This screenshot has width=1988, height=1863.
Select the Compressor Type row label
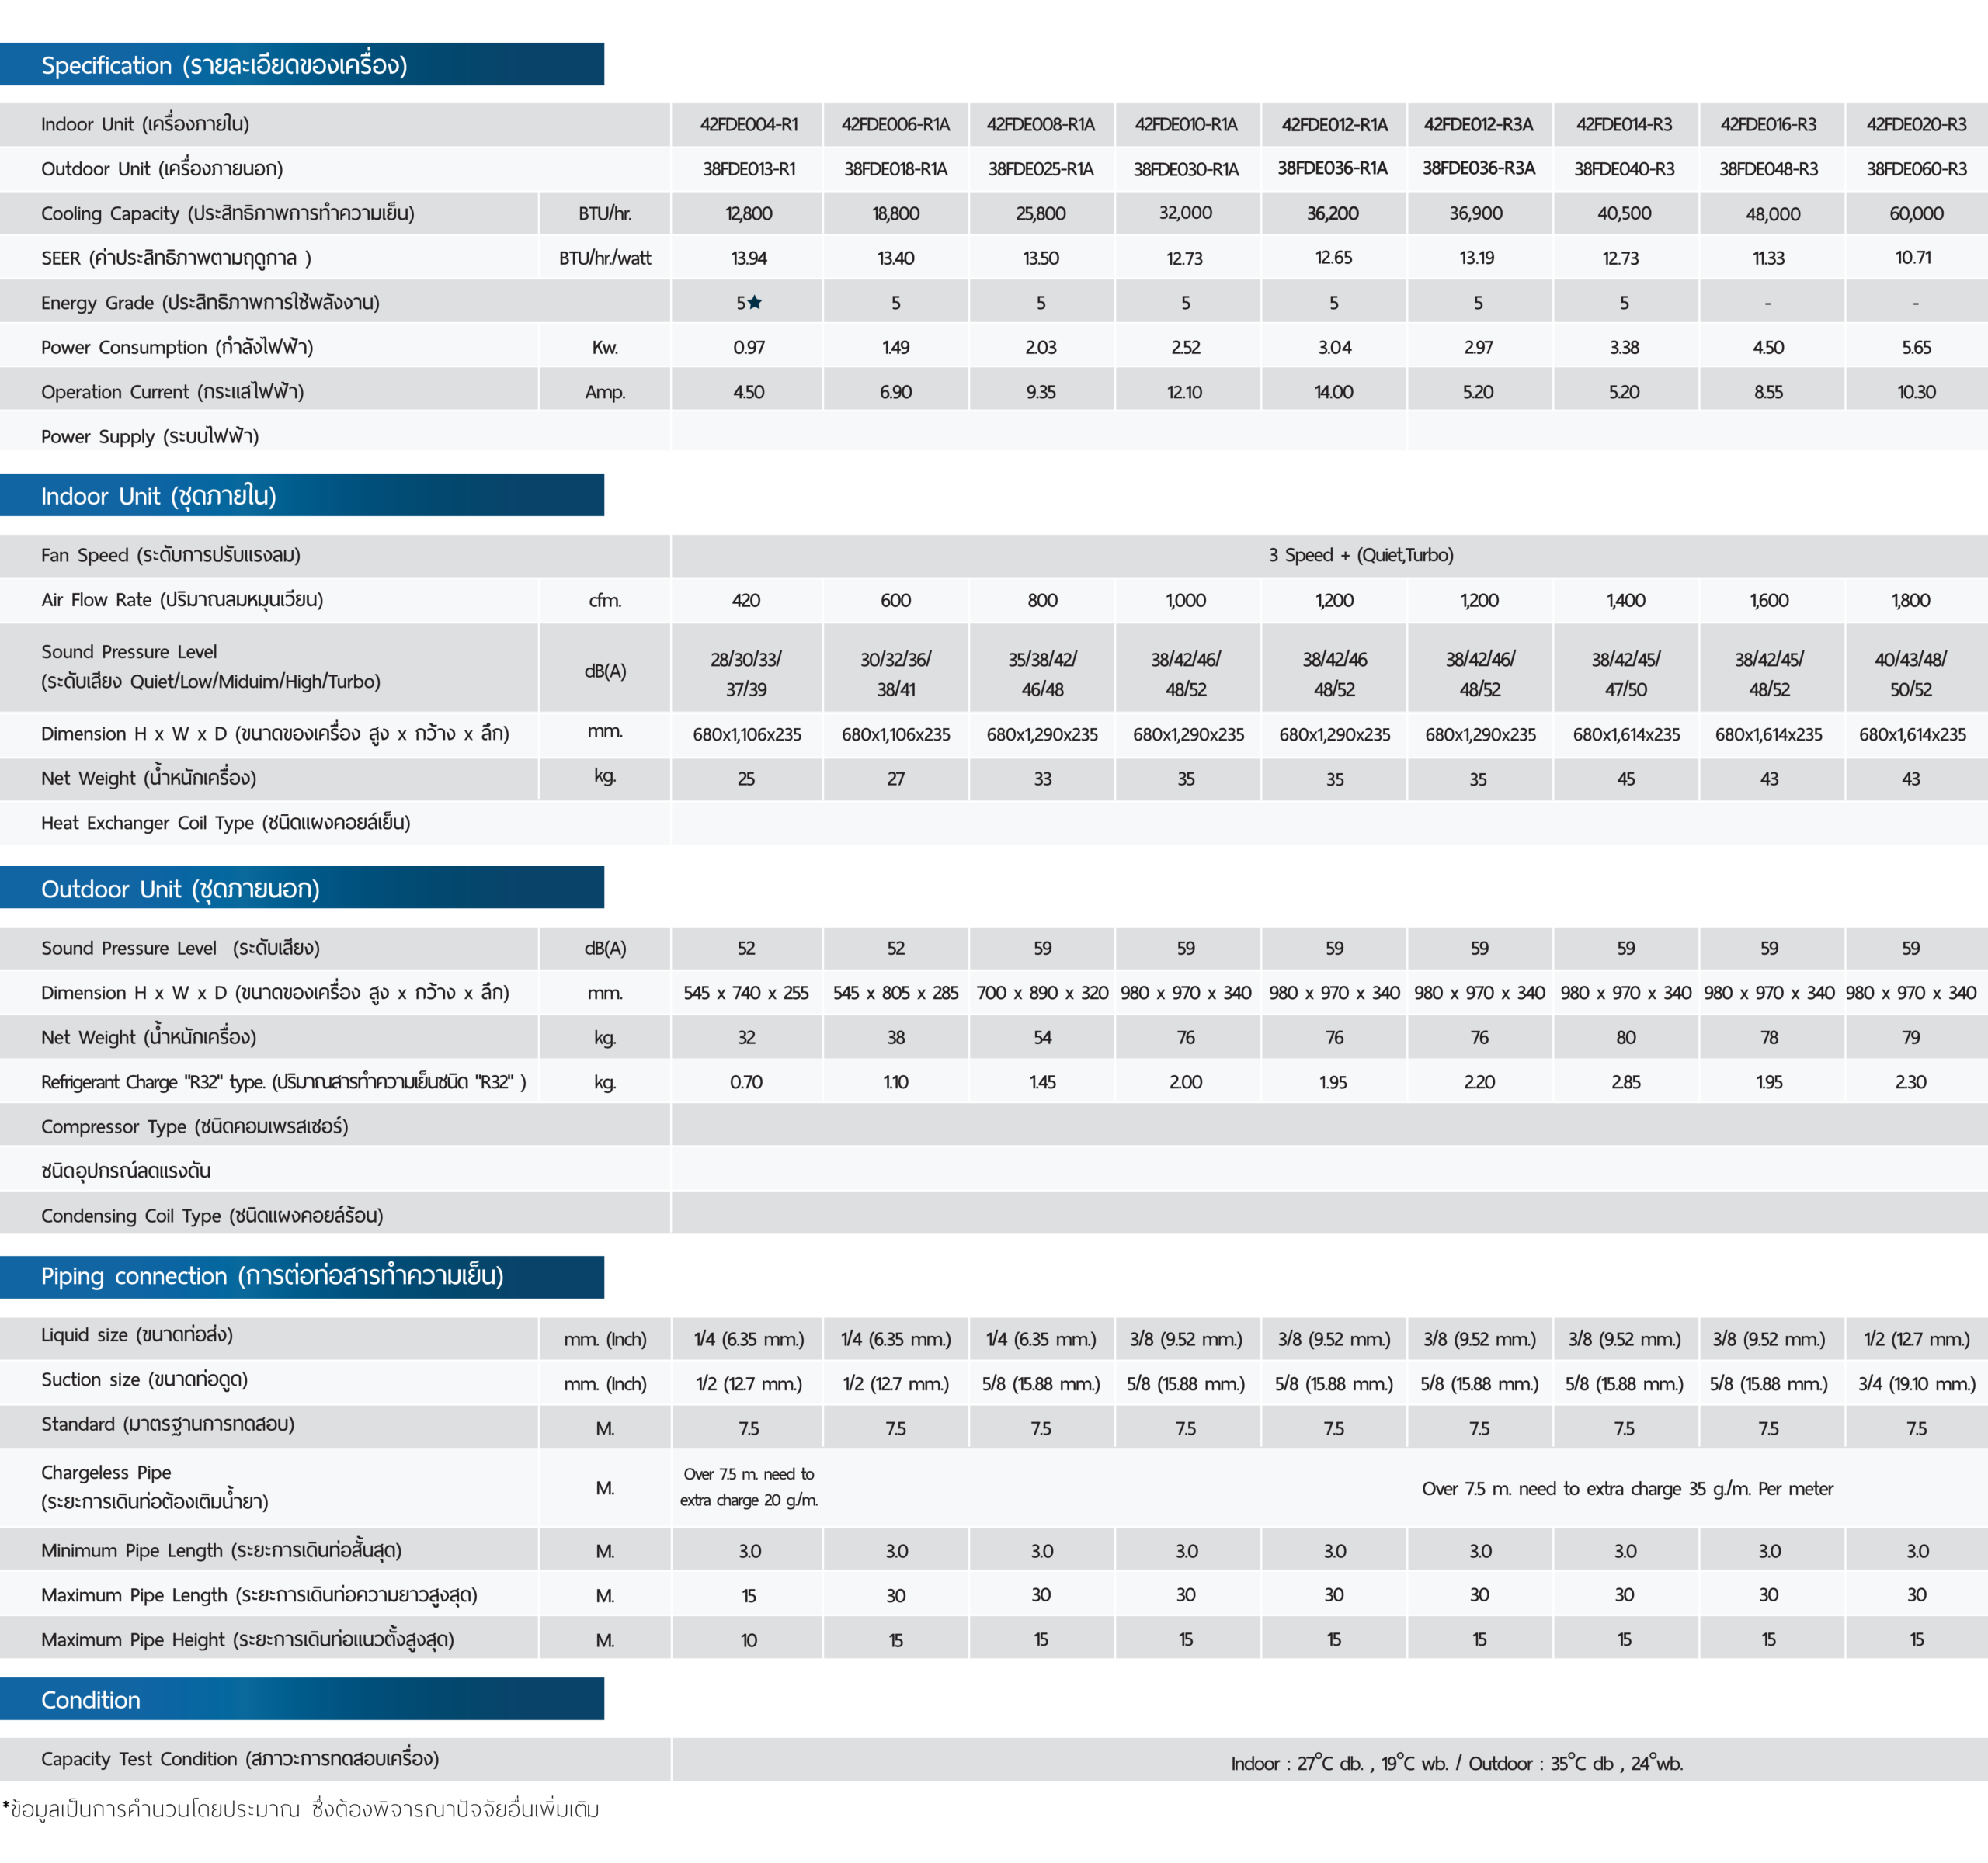(194, 1126)
